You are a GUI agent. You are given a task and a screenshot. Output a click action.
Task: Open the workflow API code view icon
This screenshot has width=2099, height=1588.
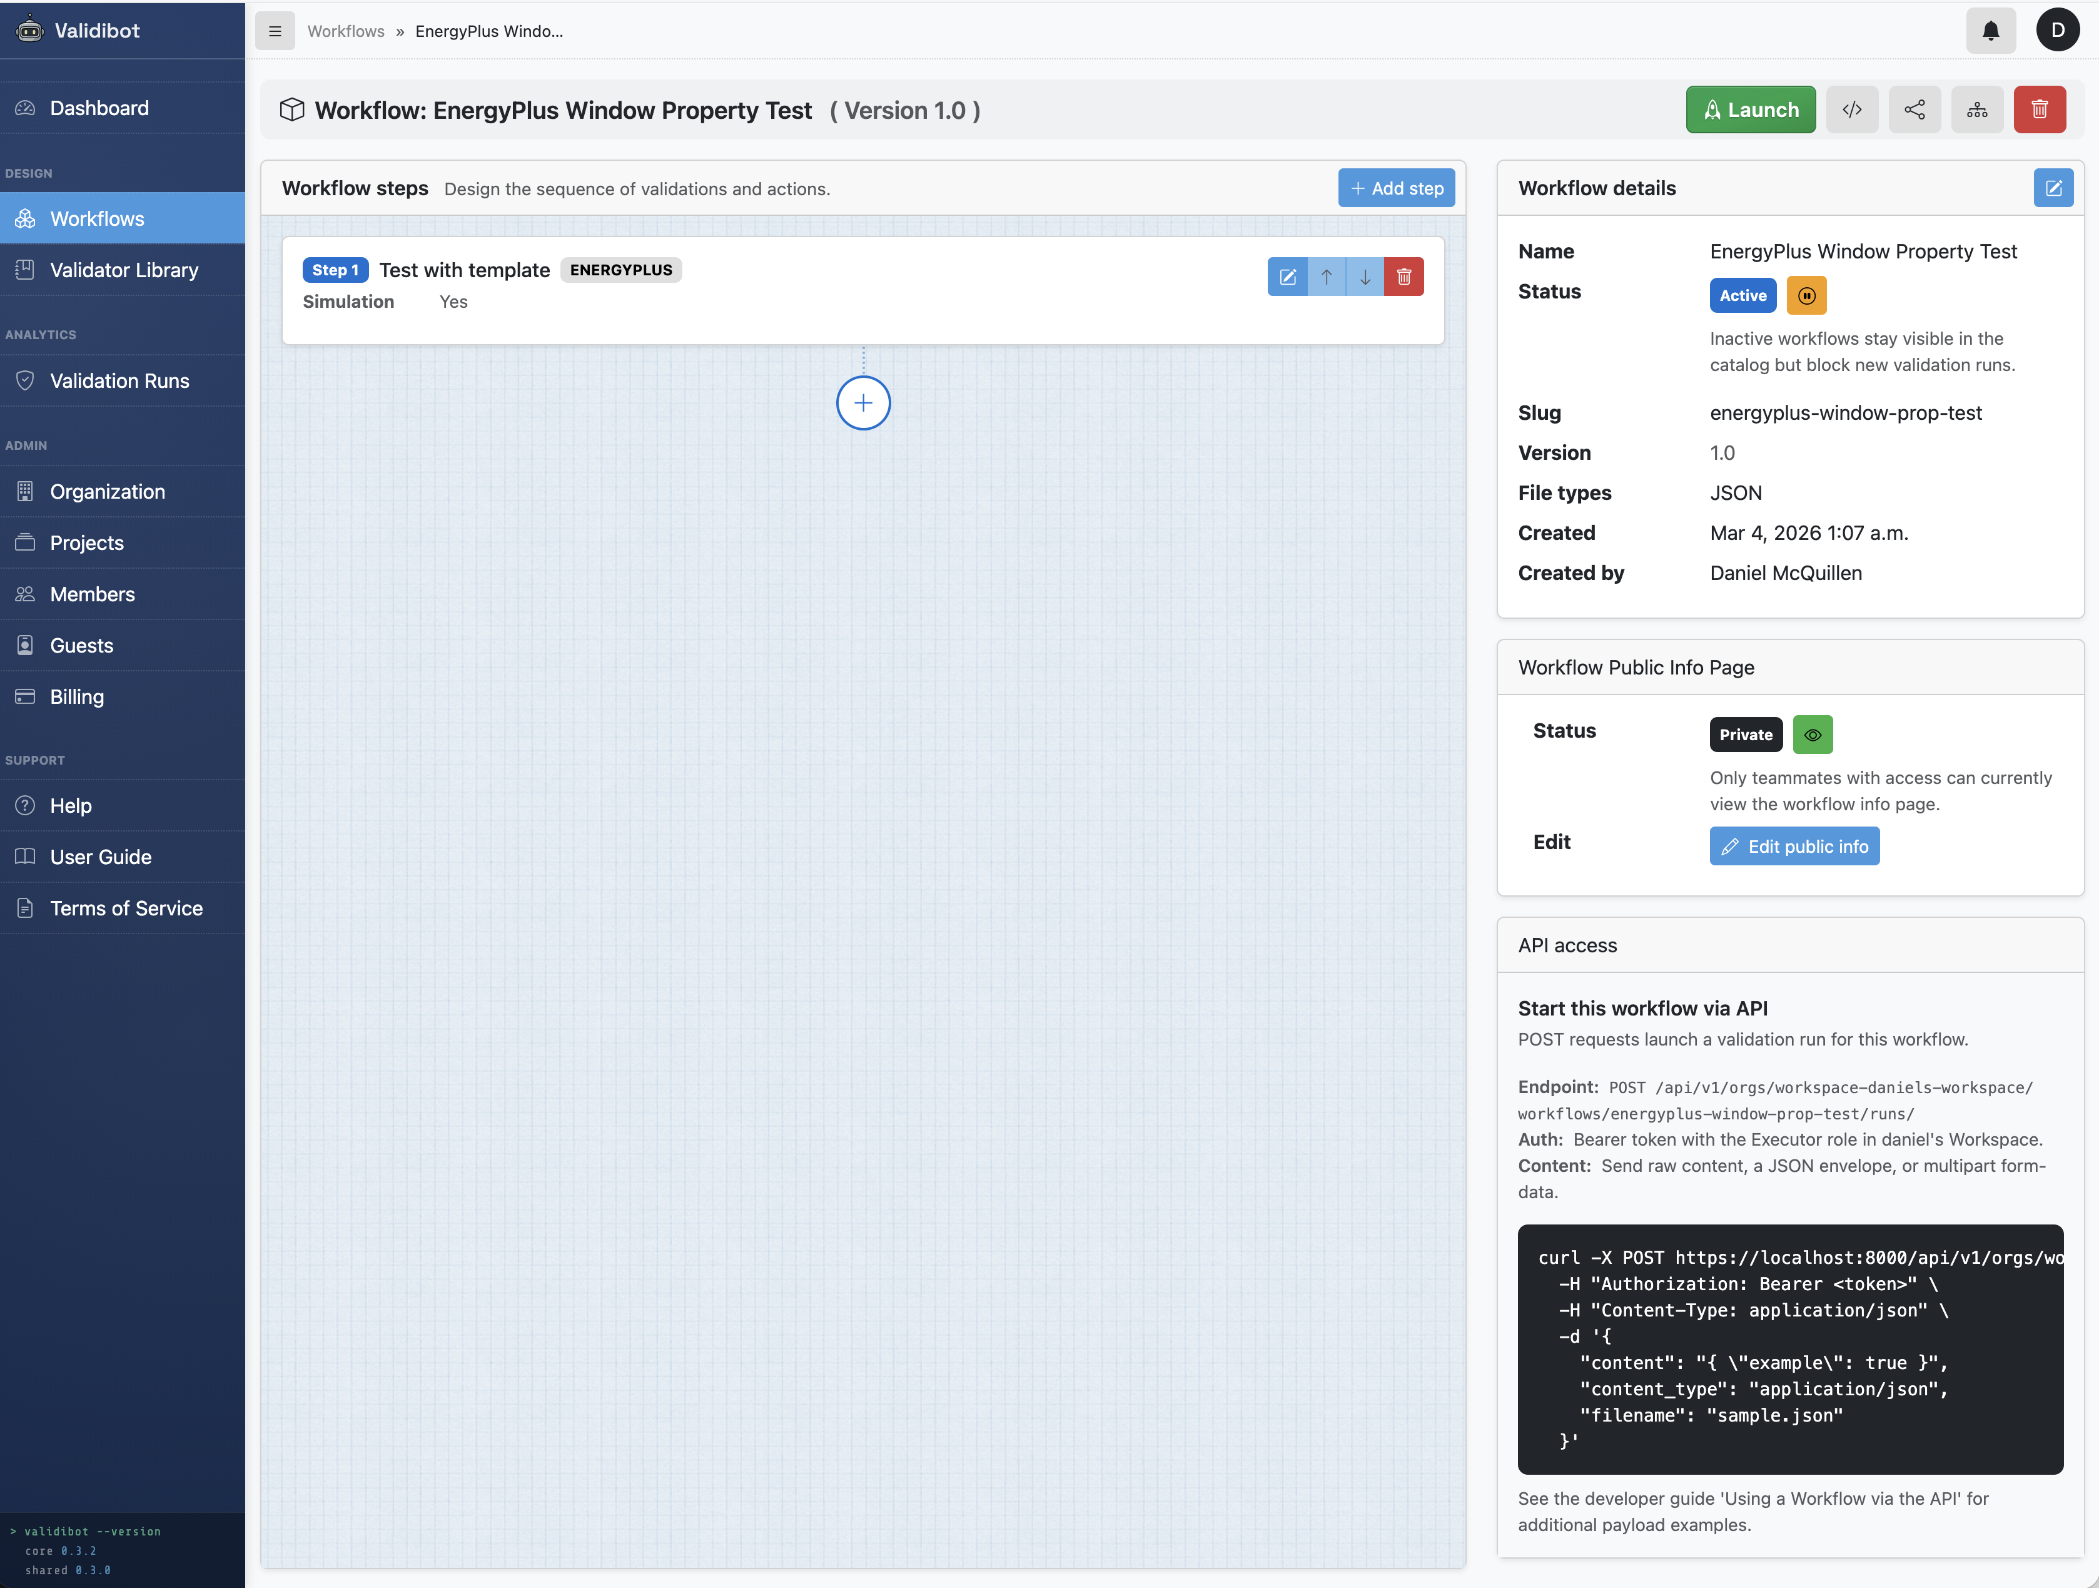click(1851, 109)
